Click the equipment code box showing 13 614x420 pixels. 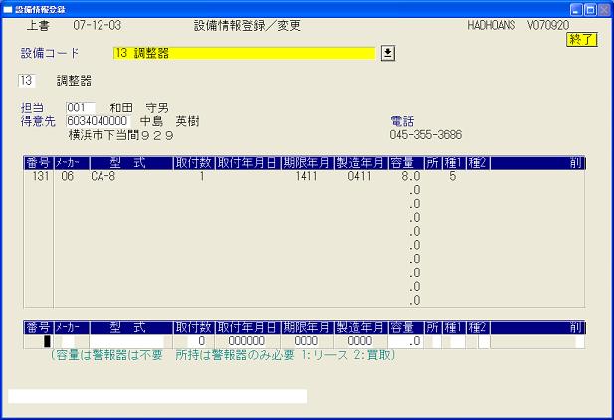(28, 80)
